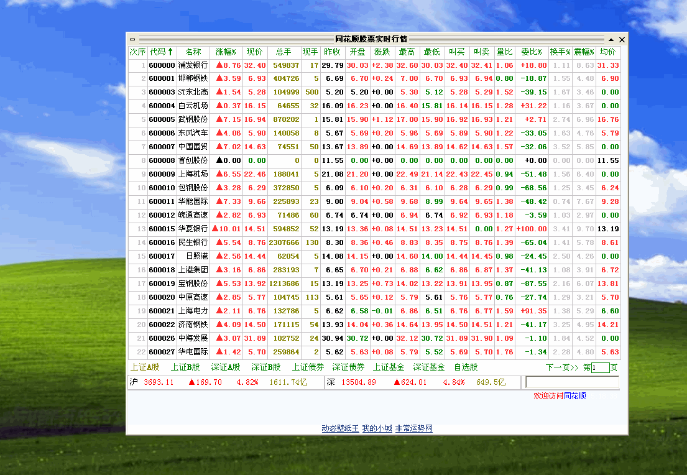Open the 非常运势网 link
Viewport: 687px width, 475px height.
[x=413, y=428]
